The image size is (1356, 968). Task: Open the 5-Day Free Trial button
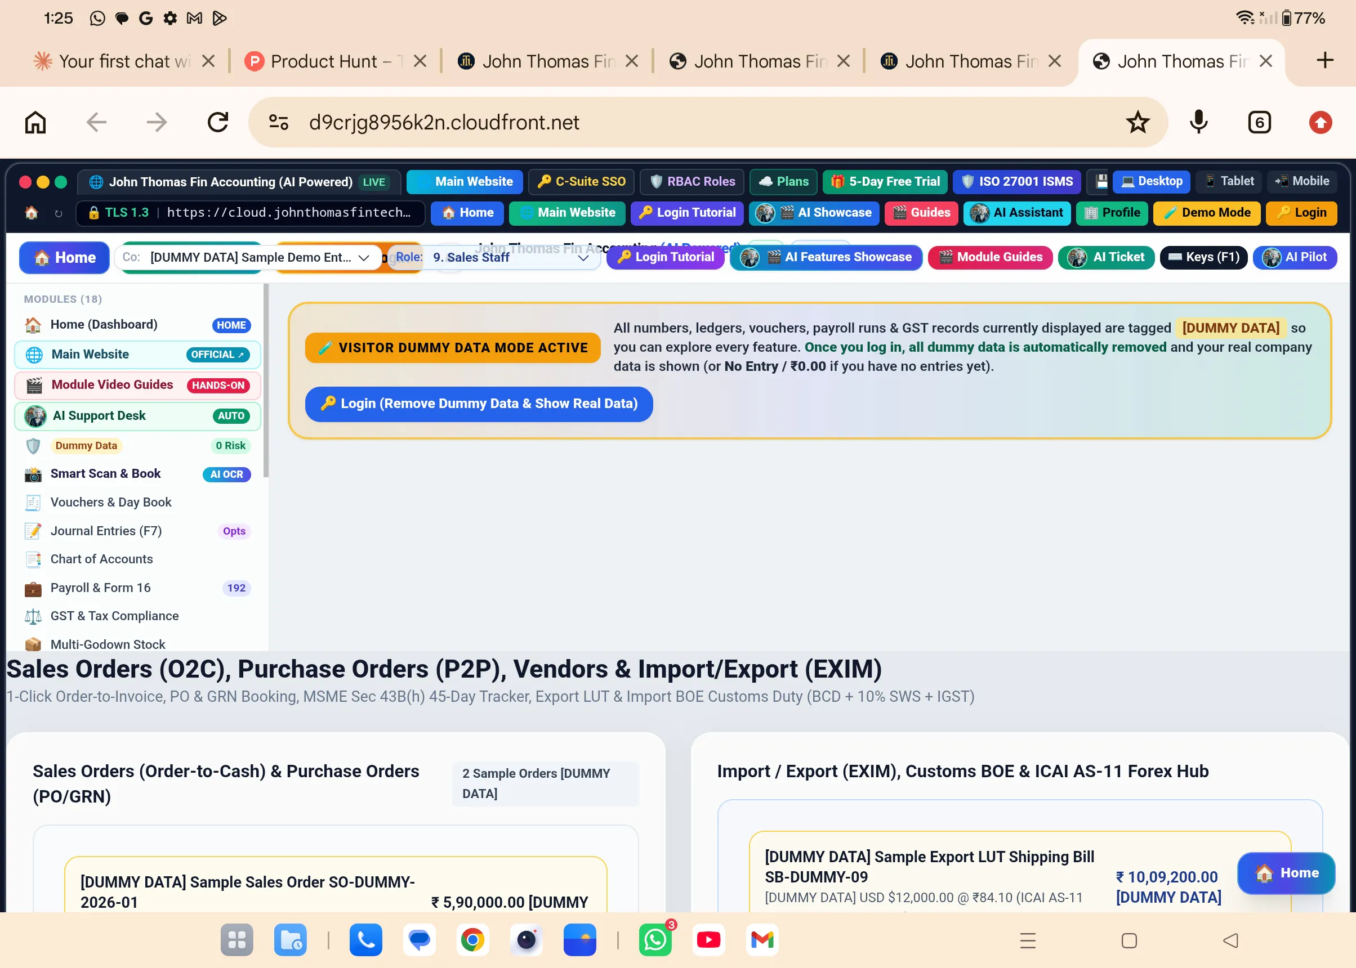click(x=885, y=182)
